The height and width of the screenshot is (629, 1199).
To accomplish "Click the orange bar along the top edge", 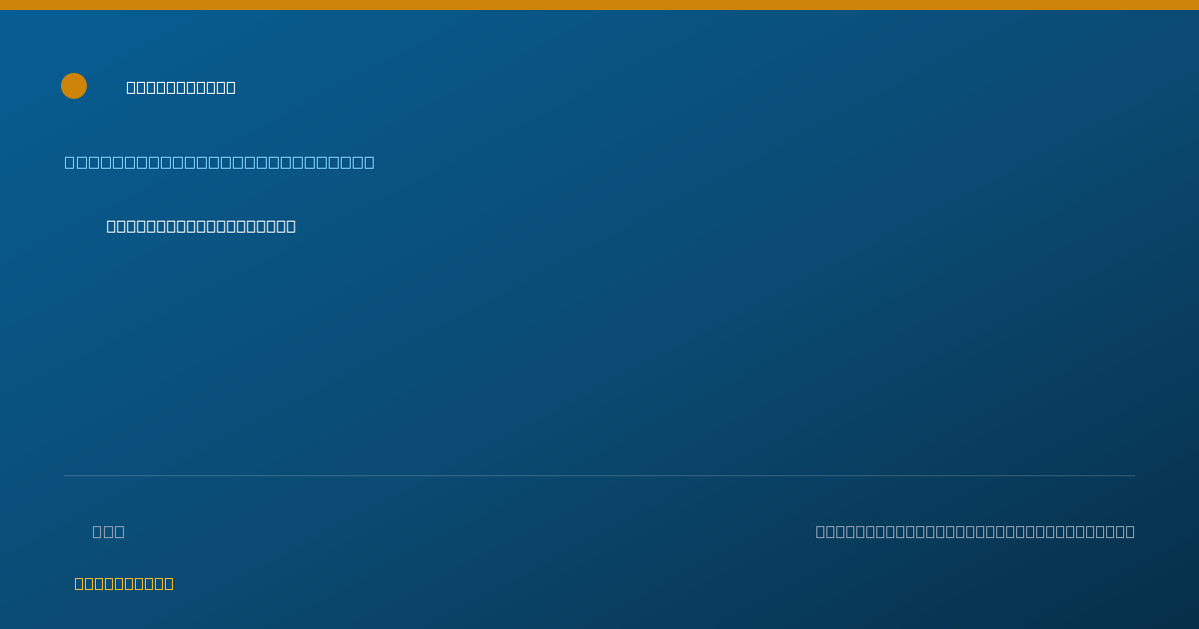I will [x=599, y=5].
